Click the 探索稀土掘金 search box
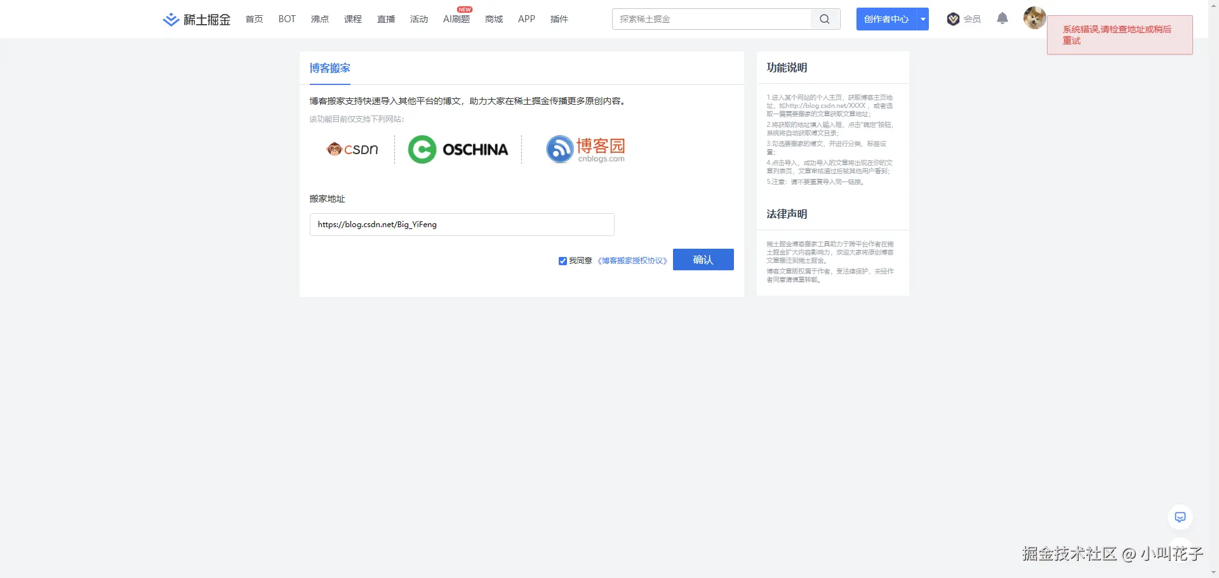Viewport: 1219px width, 578px height. [711, 19]
